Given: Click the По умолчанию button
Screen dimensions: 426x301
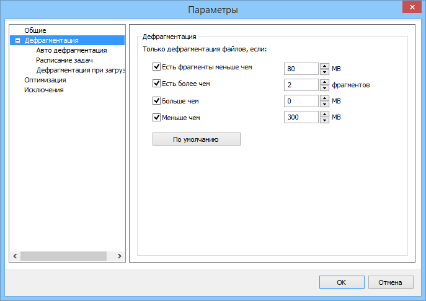Looking at the screenshot, I should point(196,139).
